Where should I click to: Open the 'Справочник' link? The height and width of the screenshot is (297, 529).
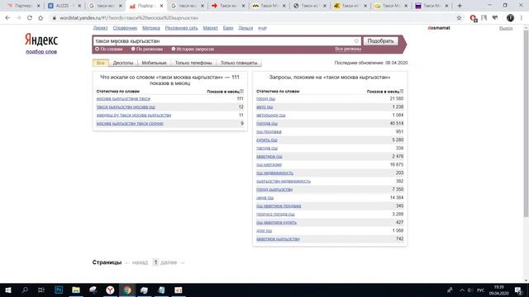pyautogui.click(x=125, y=28)
